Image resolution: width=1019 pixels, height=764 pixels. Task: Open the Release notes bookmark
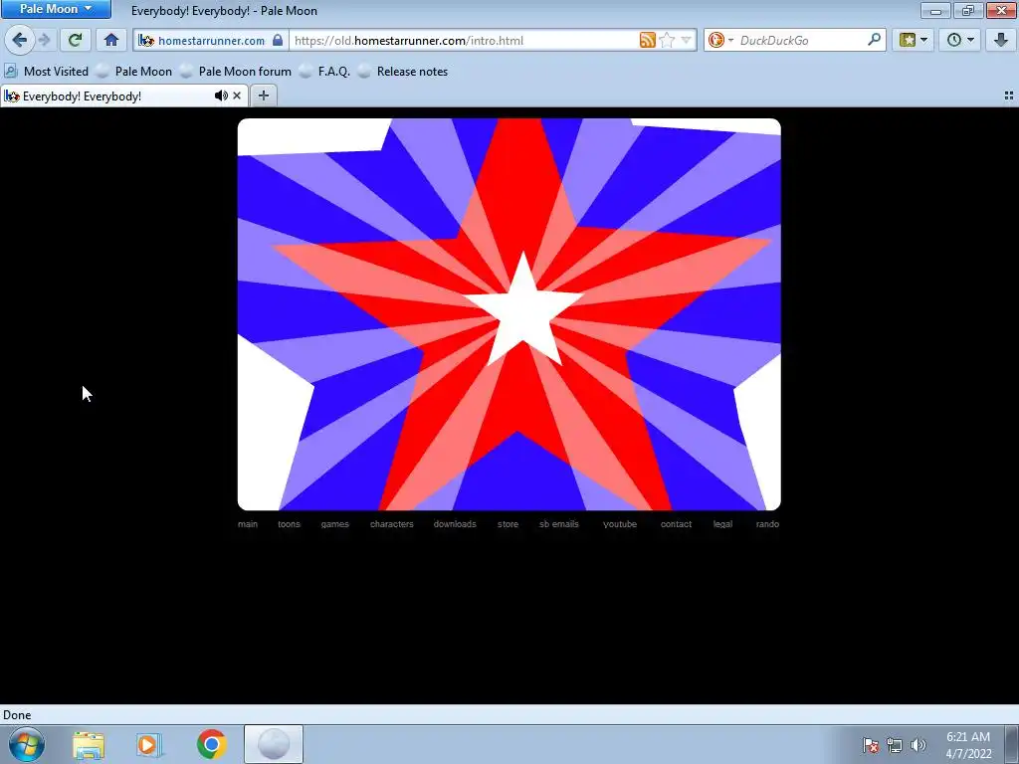click(403, 72)
